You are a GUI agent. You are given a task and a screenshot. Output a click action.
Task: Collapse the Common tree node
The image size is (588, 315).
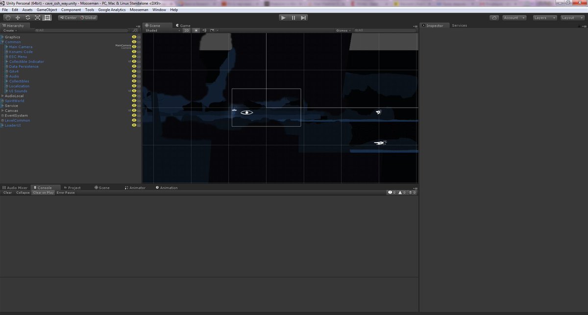[2, 42]
